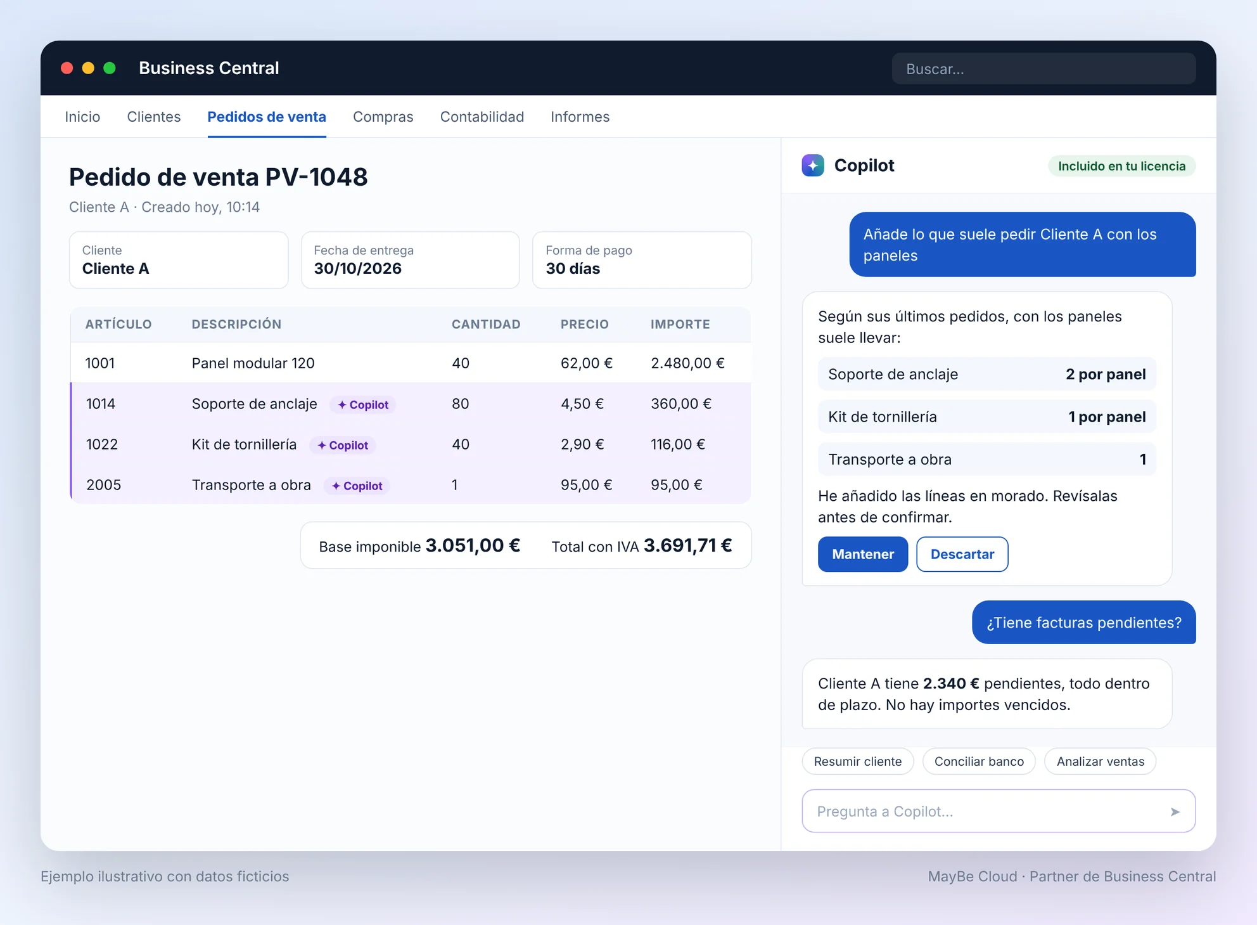Click the Base imponible 3.051,00 € value
Screen dimensions: 1257x925
pyautogui.click(x=473, y=545)
